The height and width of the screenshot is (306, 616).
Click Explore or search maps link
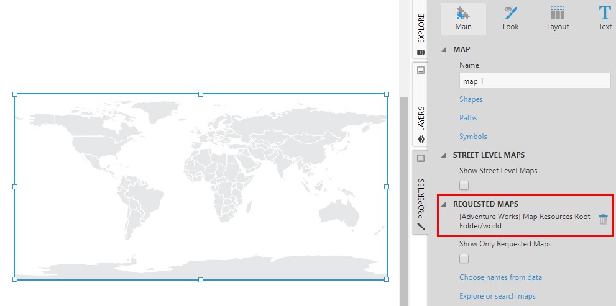(x=497, y=296)
